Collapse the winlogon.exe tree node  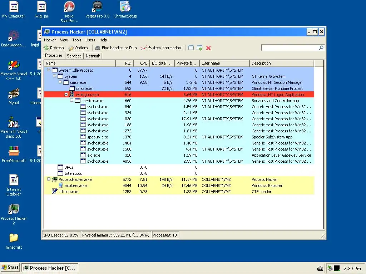tap(66, 94)
